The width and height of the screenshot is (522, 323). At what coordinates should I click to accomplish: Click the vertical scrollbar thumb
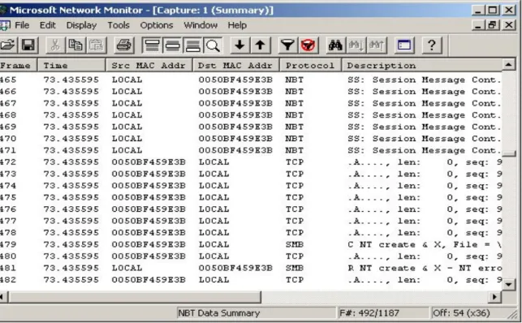(509, 153)
